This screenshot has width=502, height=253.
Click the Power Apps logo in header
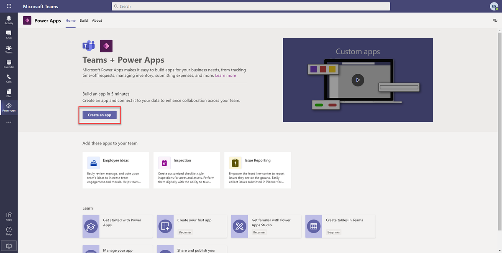(27, 20)
